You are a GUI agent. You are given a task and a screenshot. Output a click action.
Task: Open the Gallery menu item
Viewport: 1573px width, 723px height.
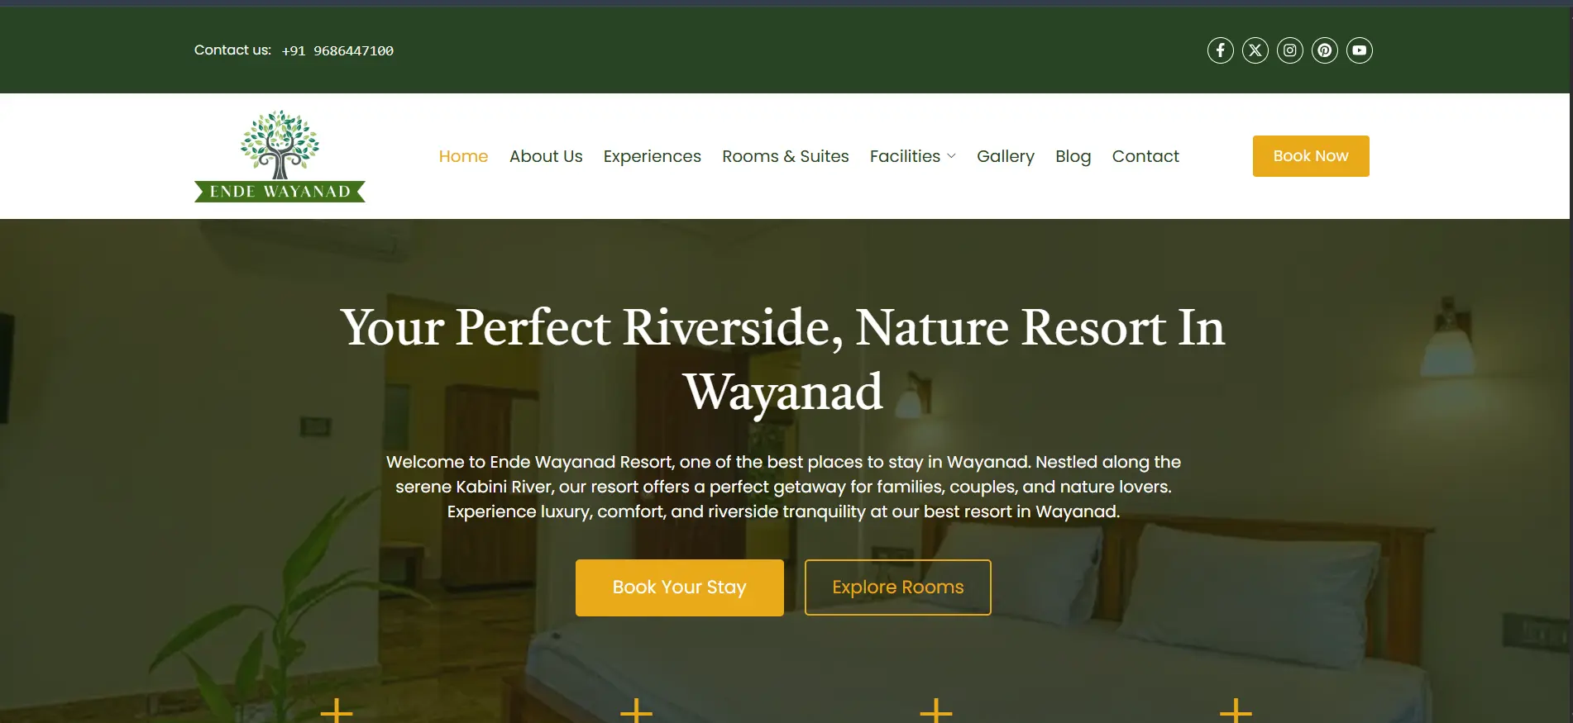[x=1005, y=156]
